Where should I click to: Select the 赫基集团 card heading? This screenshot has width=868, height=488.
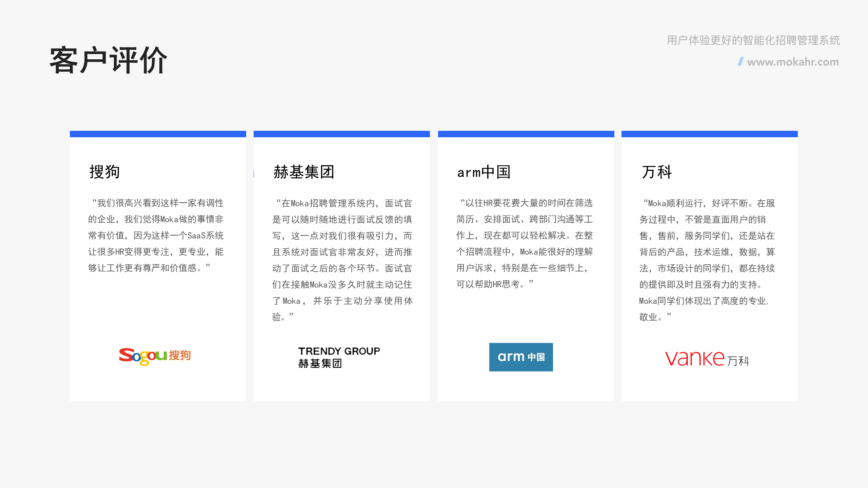304,172
